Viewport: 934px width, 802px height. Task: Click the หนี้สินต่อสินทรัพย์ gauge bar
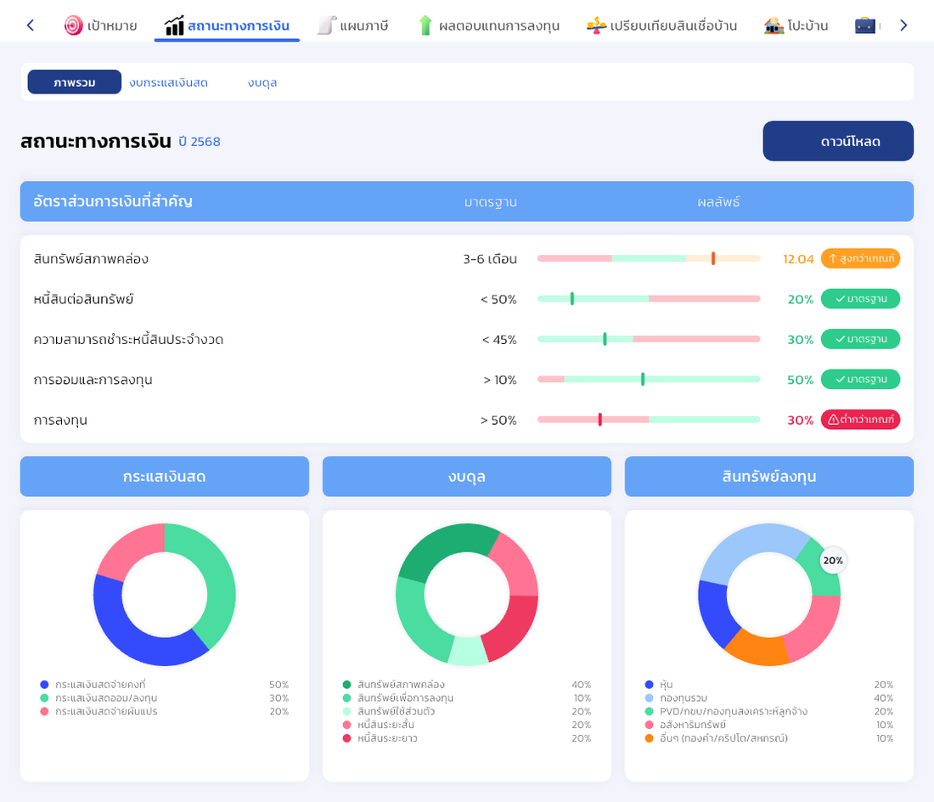[649, 298]
